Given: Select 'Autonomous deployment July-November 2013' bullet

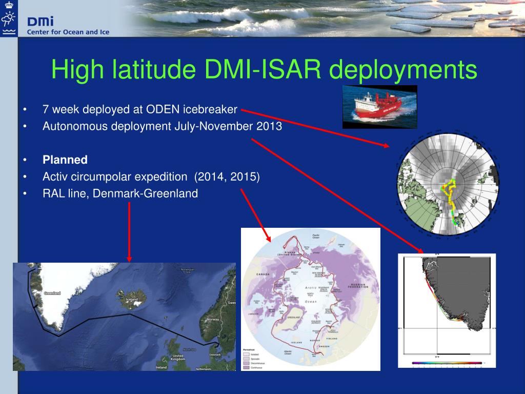Looking at the screenshot, I should (x=163, y=126).
